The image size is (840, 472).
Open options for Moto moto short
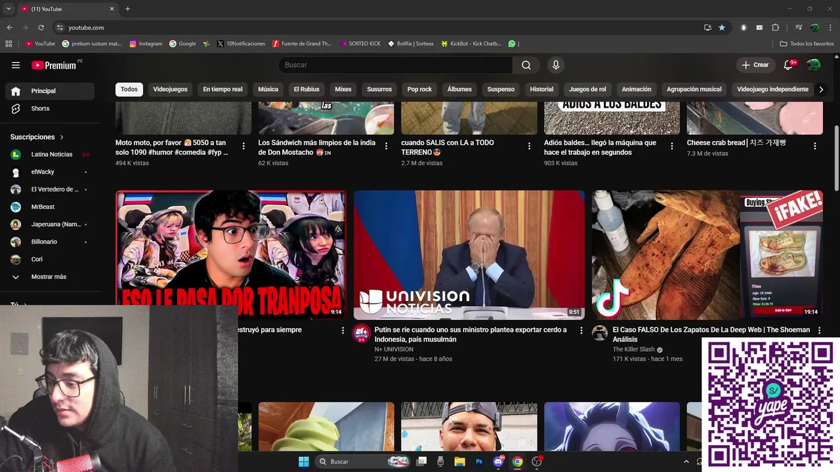pos(243,146)
